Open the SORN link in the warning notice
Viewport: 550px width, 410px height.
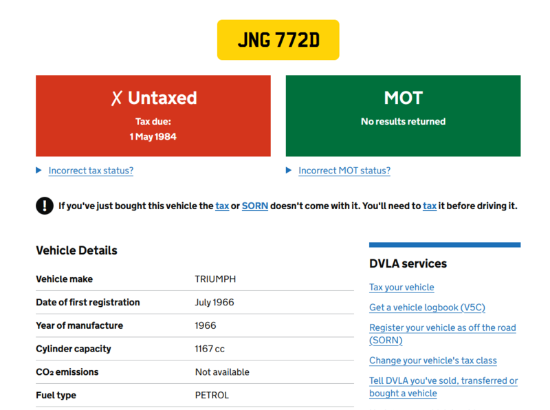[254, 206]
